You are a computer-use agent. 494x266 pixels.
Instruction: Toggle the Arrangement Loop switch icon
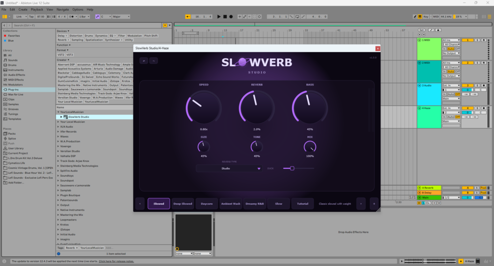(x=297, y=17)
